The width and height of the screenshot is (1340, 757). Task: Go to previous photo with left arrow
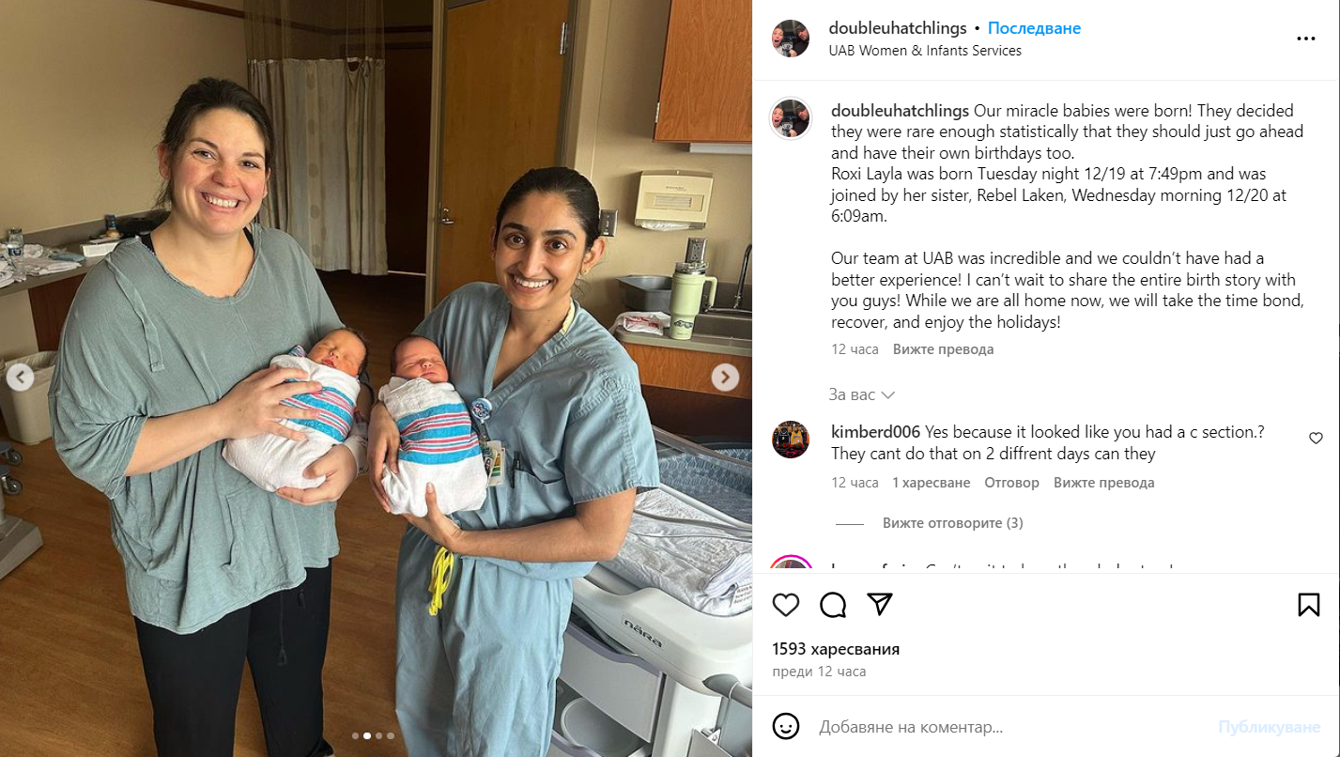20,378
